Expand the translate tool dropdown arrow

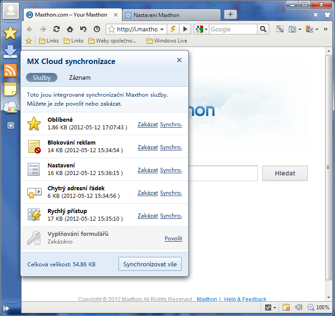tap(317, 30)
